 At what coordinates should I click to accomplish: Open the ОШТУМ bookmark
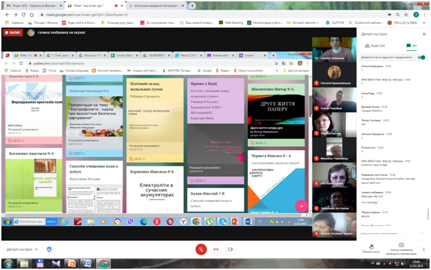click(x=335, y=23)
